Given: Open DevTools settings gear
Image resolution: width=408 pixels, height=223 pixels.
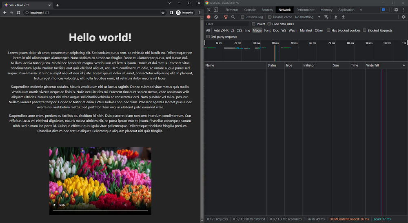Looking at the screenshot, I should 396,10.
